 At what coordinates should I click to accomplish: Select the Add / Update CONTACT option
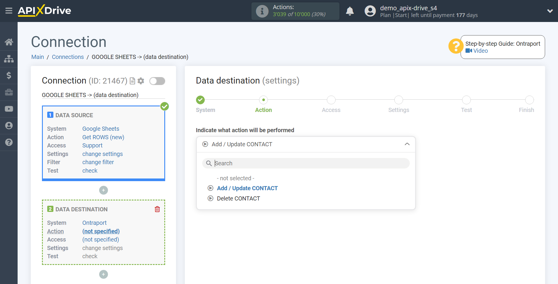click(247, 188)
